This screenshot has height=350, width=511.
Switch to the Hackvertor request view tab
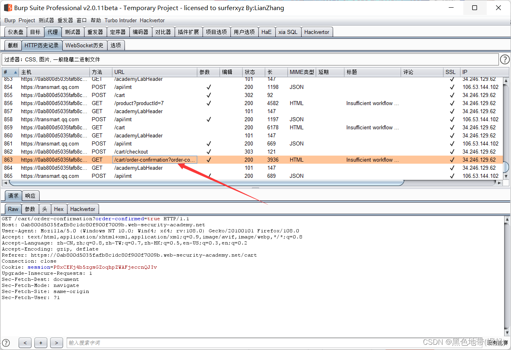(x=83, y=209)
